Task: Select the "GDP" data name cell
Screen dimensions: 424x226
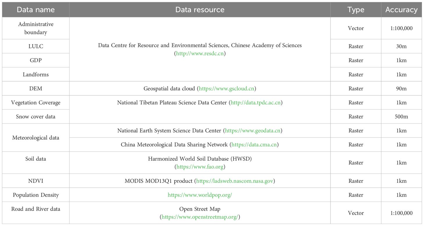Action: pos(36,60)
